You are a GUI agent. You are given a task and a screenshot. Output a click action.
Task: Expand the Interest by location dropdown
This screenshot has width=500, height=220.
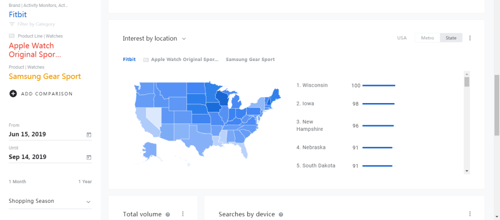(184, 39)
